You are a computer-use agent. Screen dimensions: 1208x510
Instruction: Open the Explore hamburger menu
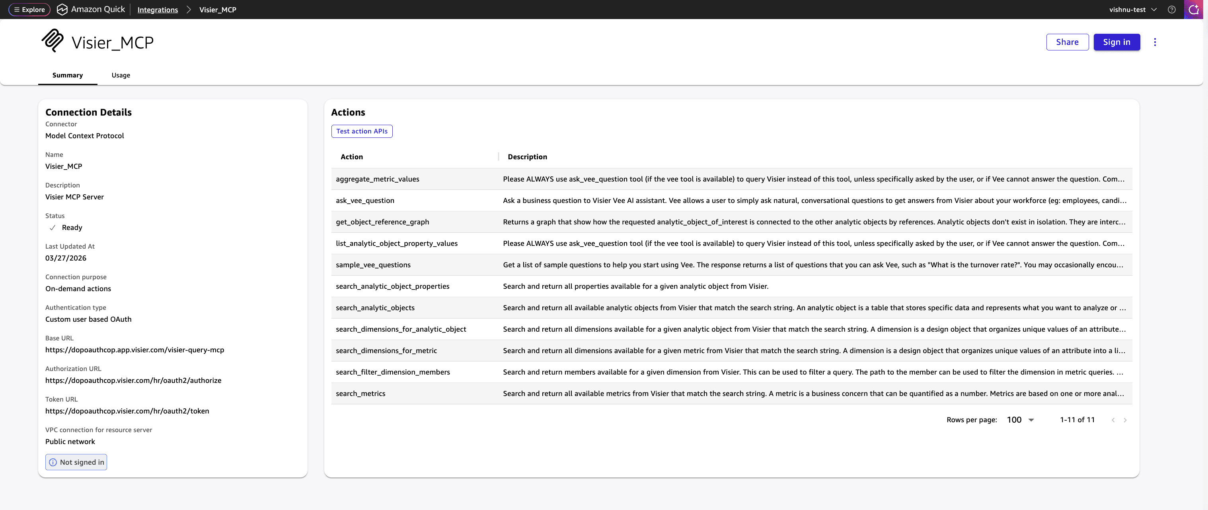(x=29, y=10)
